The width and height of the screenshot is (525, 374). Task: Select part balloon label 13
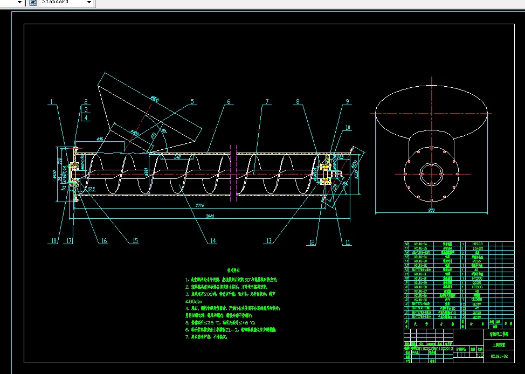[269, 241]
